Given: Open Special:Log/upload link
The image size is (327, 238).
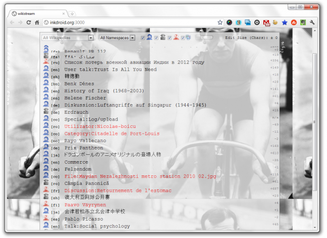Looking at the screenshot, I should 91,120.
